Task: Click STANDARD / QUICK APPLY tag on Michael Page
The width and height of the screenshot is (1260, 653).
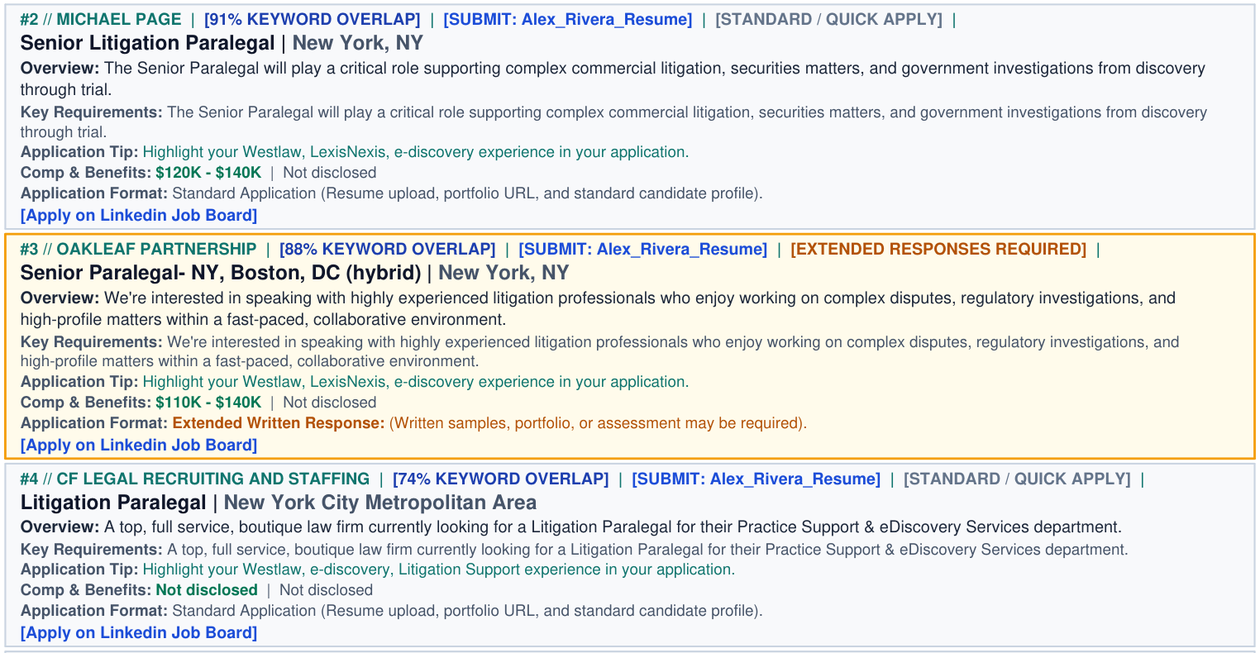Action: 828,19
